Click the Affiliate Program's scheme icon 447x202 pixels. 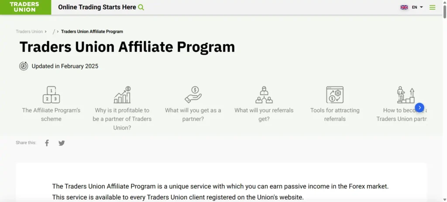(x=51, y=95)
